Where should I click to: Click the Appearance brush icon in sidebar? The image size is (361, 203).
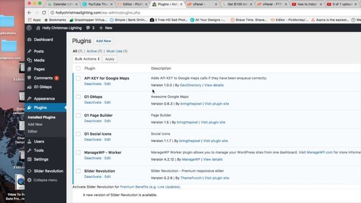point(29,99)
